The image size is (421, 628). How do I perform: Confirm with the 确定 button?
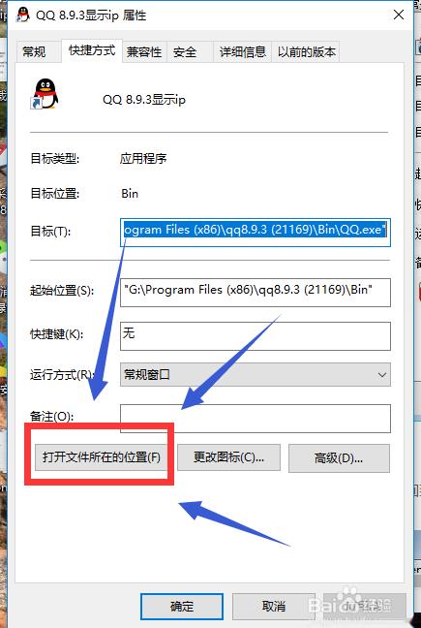pos(182,607)
